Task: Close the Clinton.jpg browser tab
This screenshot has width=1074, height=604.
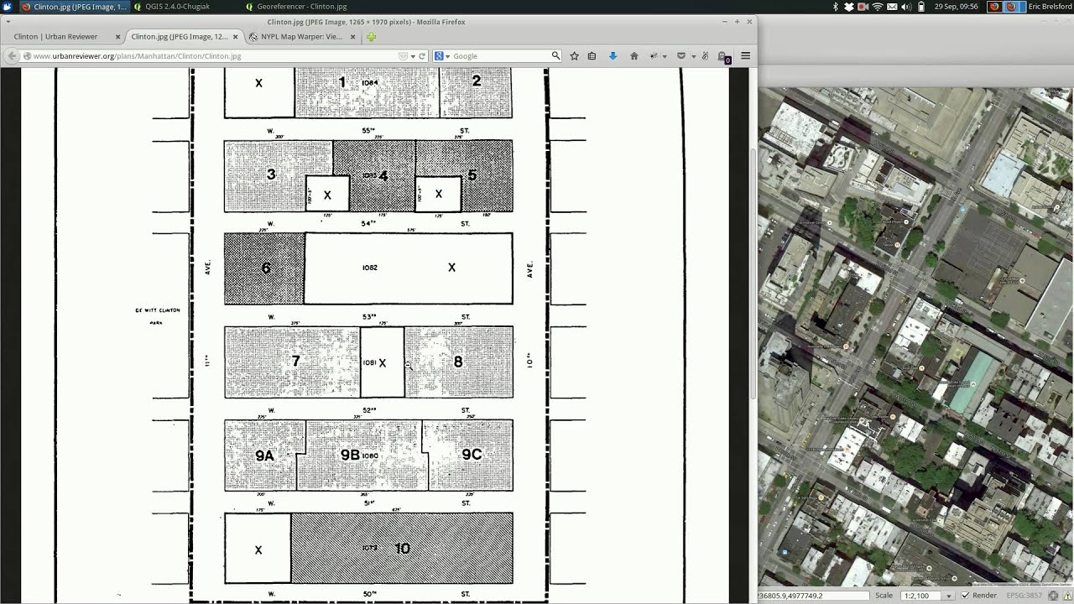Action: [x=236, y=37]
